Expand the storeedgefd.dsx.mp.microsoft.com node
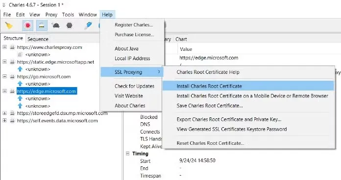This screenshot has width=341, height=180. pyautogui.click(x=4, y=113)
